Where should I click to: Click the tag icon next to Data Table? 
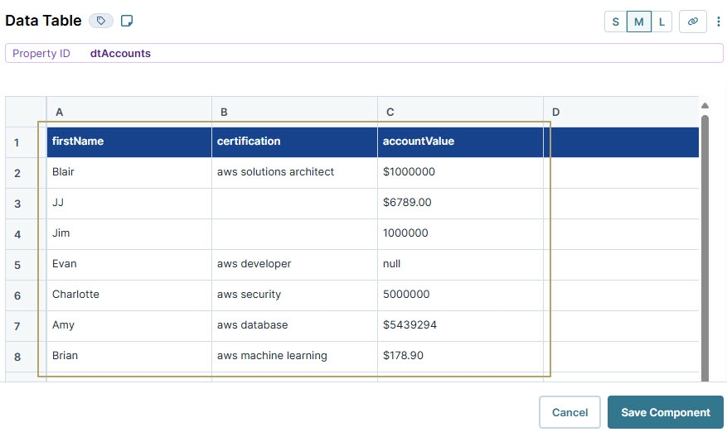click(x=100, y=21)
